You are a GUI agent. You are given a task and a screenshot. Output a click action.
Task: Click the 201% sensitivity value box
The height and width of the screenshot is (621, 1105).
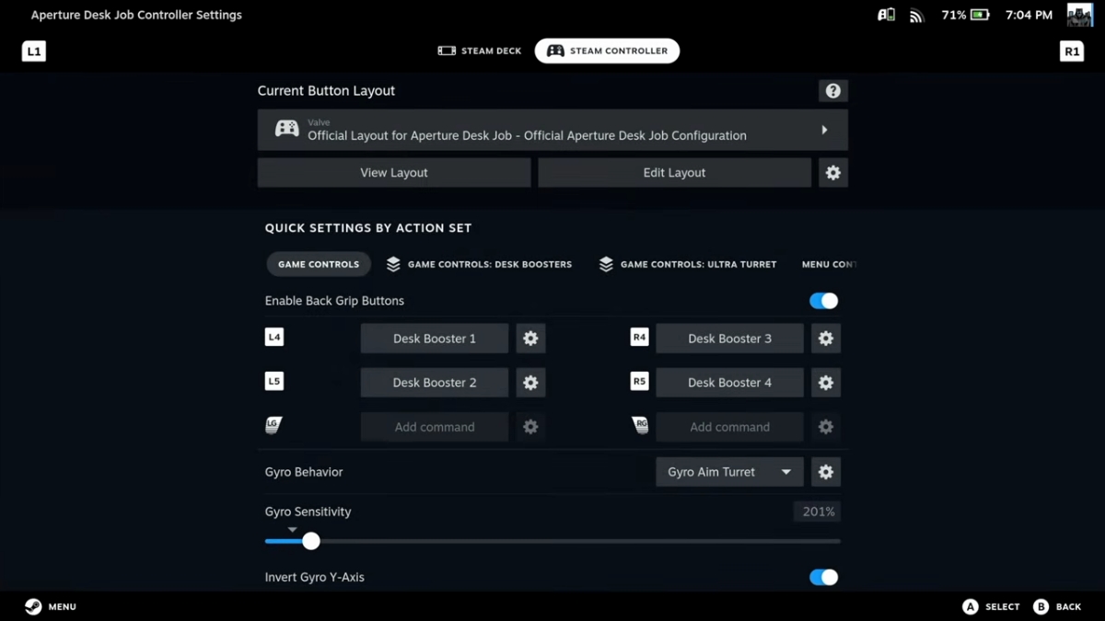pos(817,512)
